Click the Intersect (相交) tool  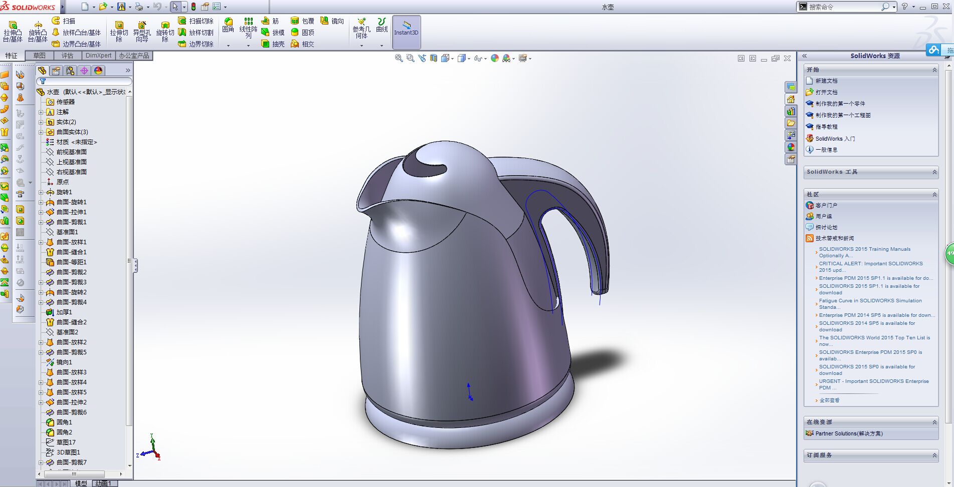pyautogui.click(x=302, y=44)
